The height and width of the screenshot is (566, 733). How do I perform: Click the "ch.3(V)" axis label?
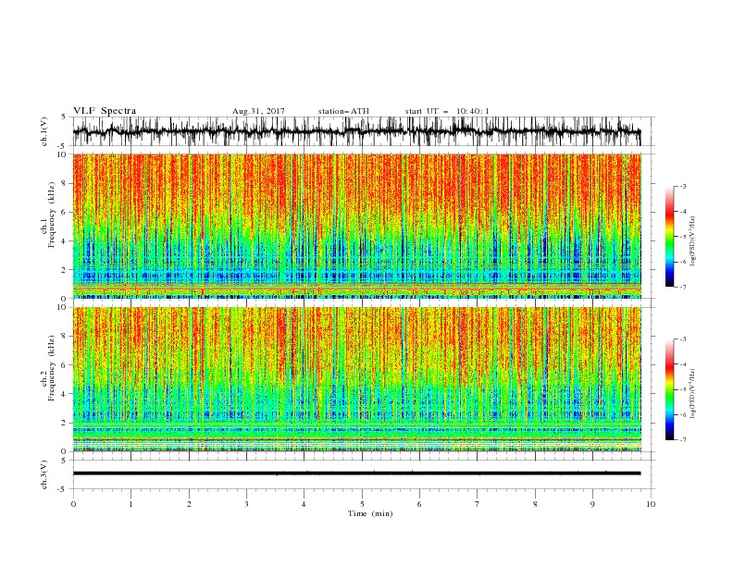[44, 474]
